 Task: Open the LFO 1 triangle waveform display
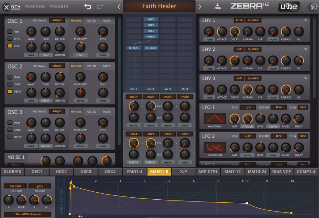click(215, 119)
